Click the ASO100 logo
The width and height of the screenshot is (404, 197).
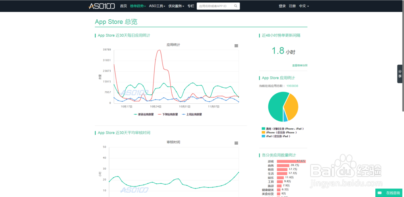click(x=102, y=6)
